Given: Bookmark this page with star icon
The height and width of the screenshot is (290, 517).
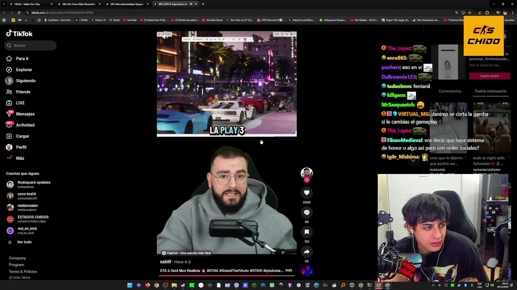Looking at the screenshot, I should click(x=469, y=12).
